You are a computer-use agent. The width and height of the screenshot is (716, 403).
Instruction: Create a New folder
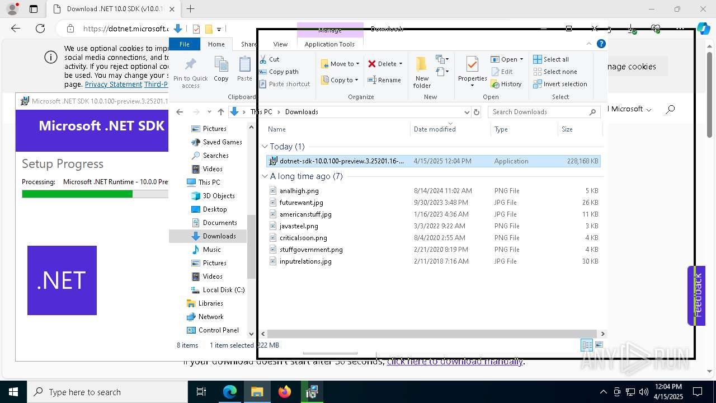coord(422,72)
